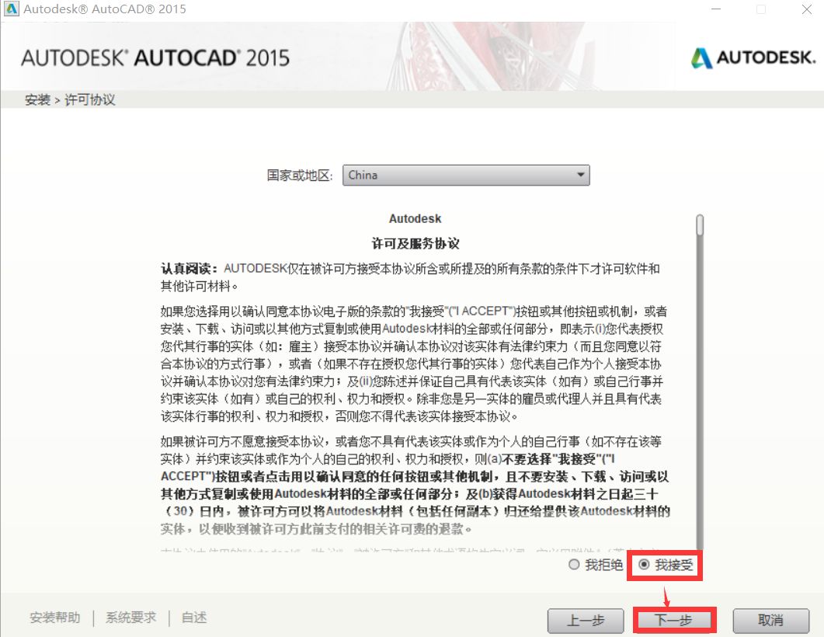824x637 pixels.
Task: Click the Autodesk heading above the agreement
Action: click(415, 218)
